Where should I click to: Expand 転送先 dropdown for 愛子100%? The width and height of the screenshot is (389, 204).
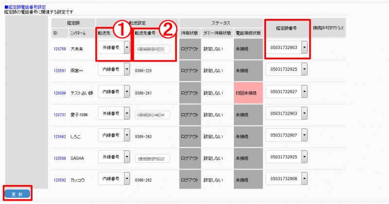(x=126, y=114)
